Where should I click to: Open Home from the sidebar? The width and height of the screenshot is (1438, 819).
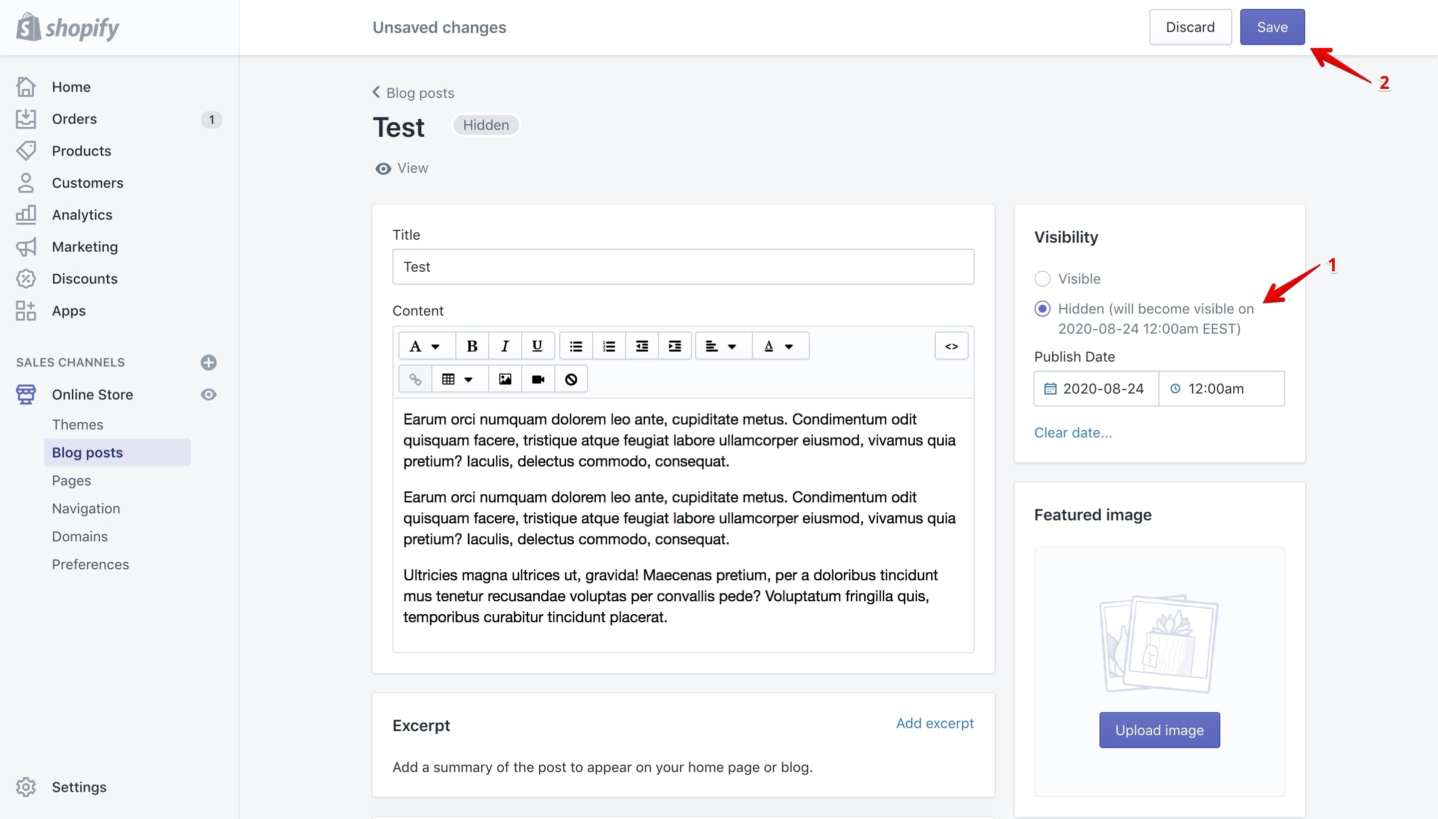(x=71, y=87)
